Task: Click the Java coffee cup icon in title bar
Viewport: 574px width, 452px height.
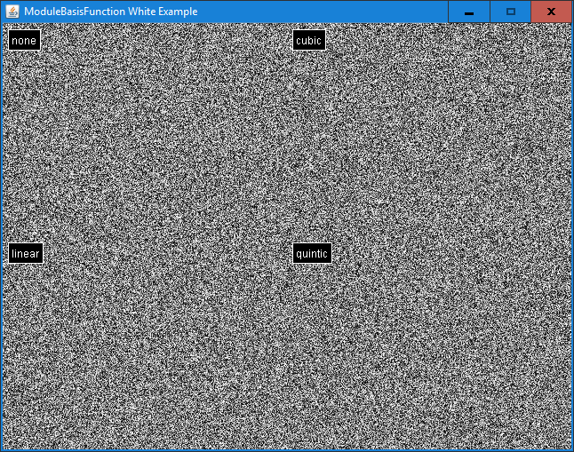Action: 12,12
